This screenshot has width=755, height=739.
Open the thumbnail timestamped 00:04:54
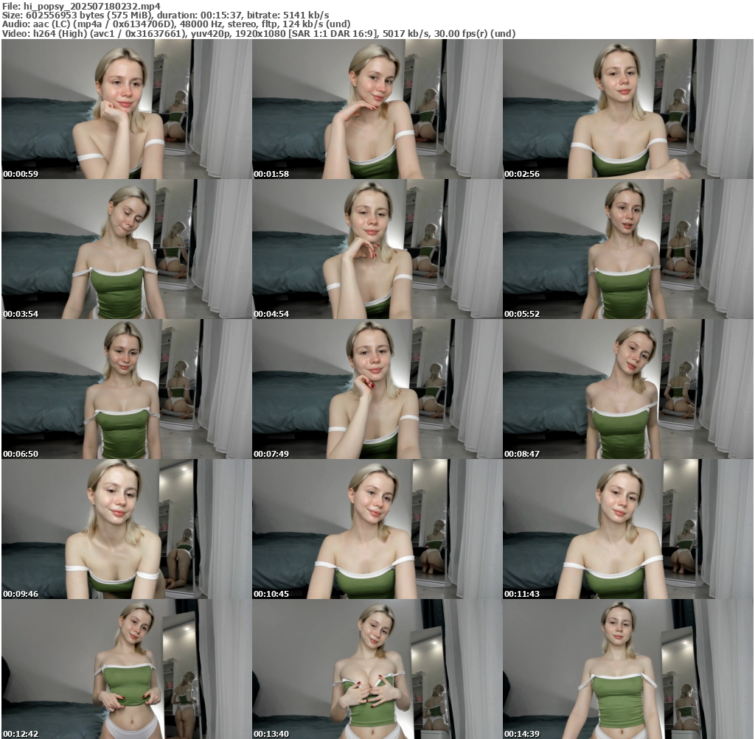[x=377, y=249]
